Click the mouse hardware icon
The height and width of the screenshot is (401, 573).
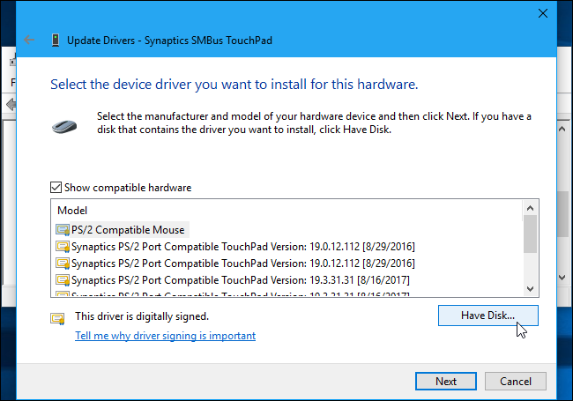click(66, 124)
